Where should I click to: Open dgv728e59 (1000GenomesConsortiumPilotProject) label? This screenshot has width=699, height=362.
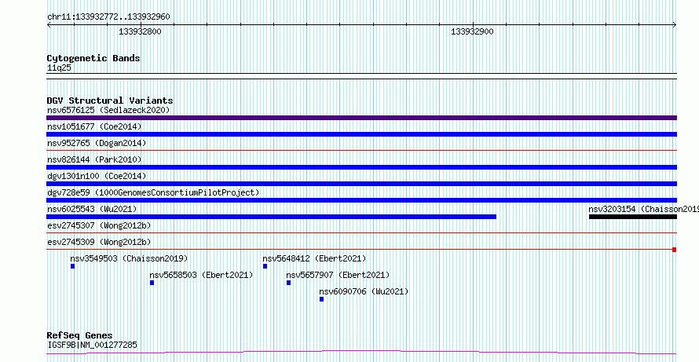[x=153, y=192]
